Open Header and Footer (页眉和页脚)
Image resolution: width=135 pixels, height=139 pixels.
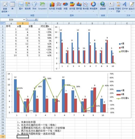pyautogui.click(x=118, y=7)
